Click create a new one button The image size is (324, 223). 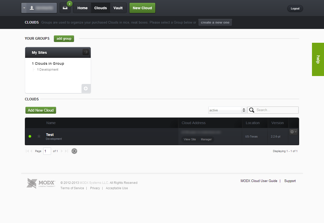point(215,23)
